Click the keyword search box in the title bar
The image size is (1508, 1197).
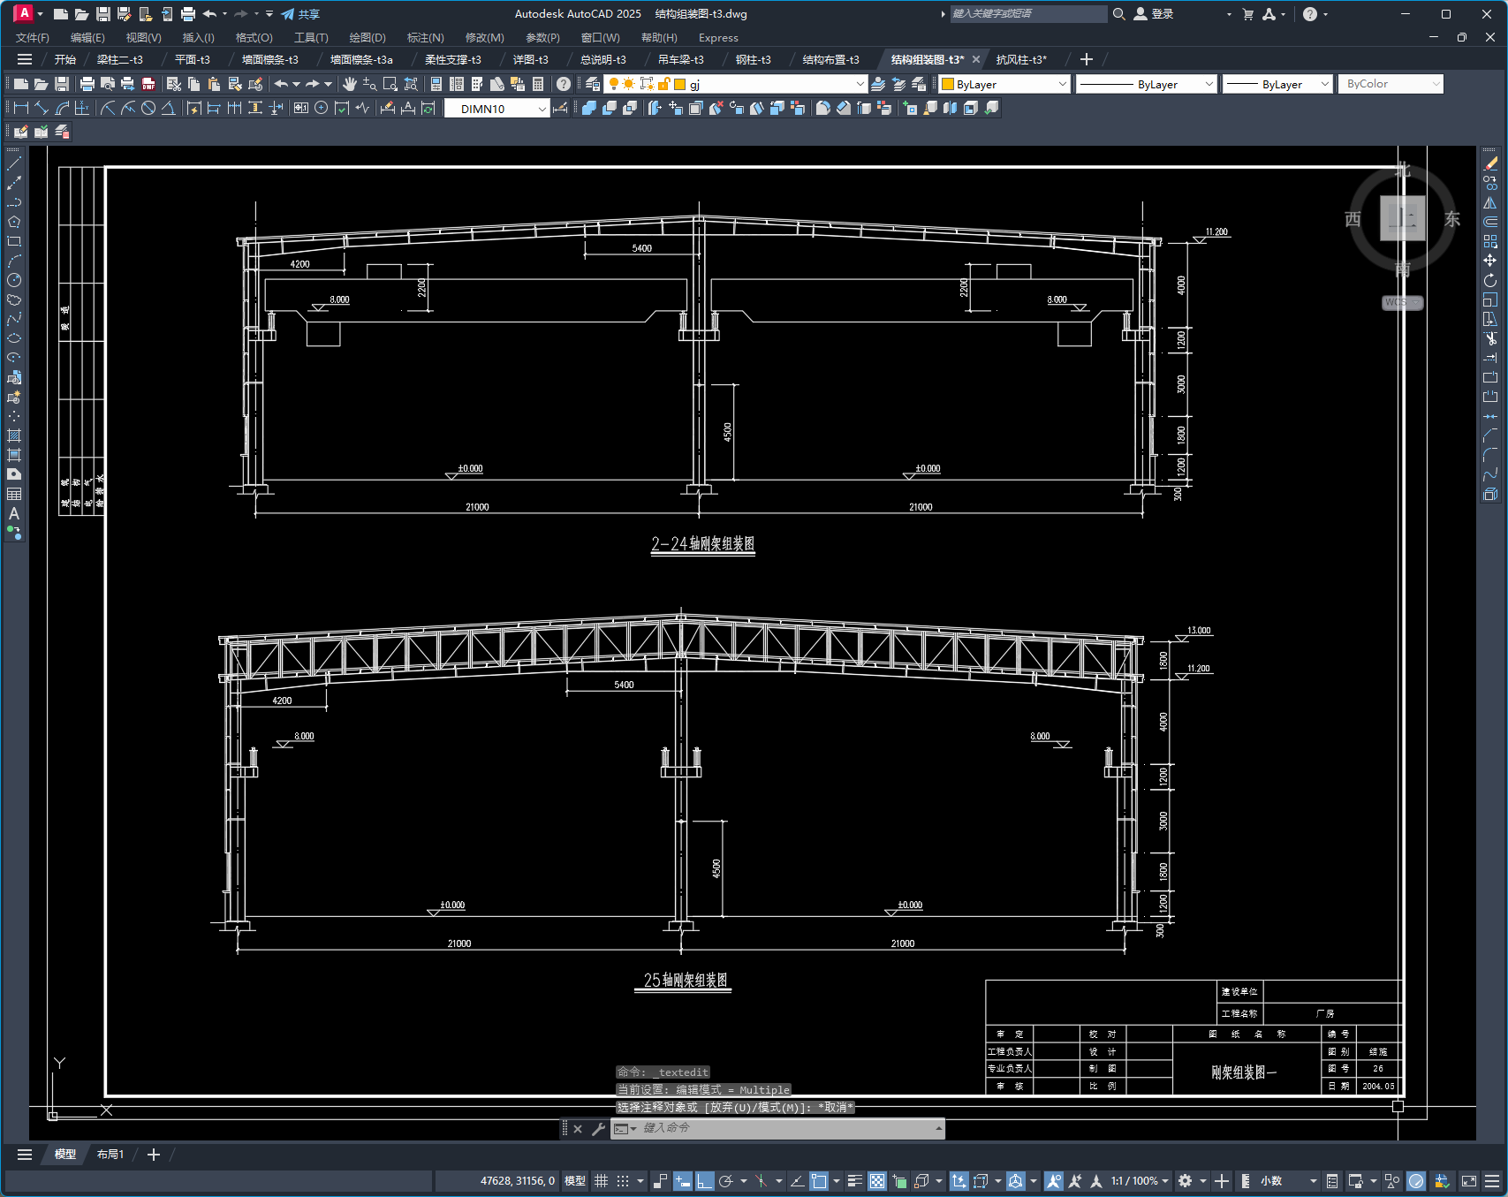coord(1028,14)
